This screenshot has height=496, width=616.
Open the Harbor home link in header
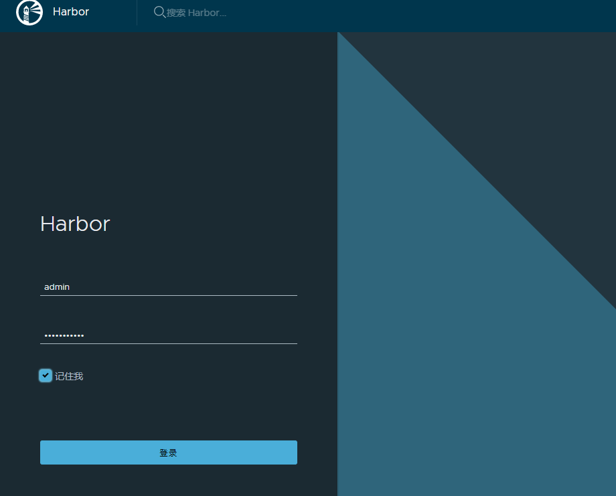pos(70,12)
